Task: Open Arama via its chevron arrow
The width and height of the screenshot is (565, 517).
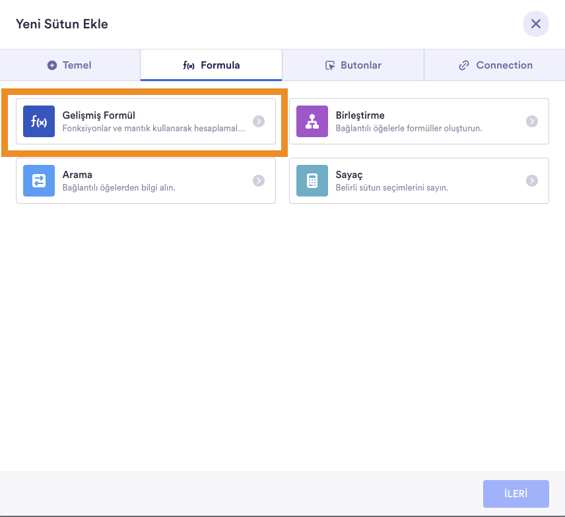Action: 259,181
